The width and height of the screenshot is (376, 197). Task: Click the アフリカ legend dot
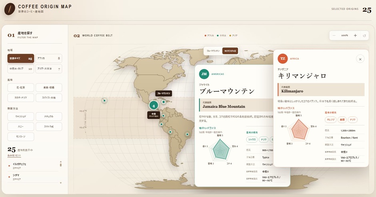(205, 35)
